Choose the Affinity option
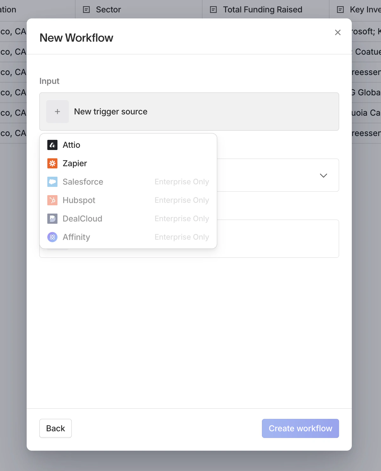This screenshot has height=471, width=381. click(x=128, y=237)
